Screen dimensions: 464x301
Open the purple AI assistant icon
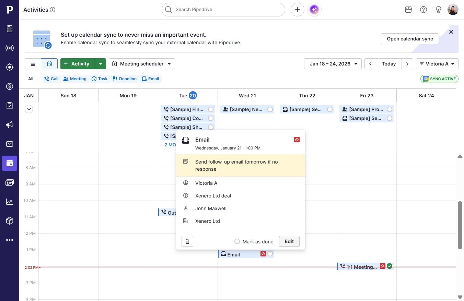314,10
